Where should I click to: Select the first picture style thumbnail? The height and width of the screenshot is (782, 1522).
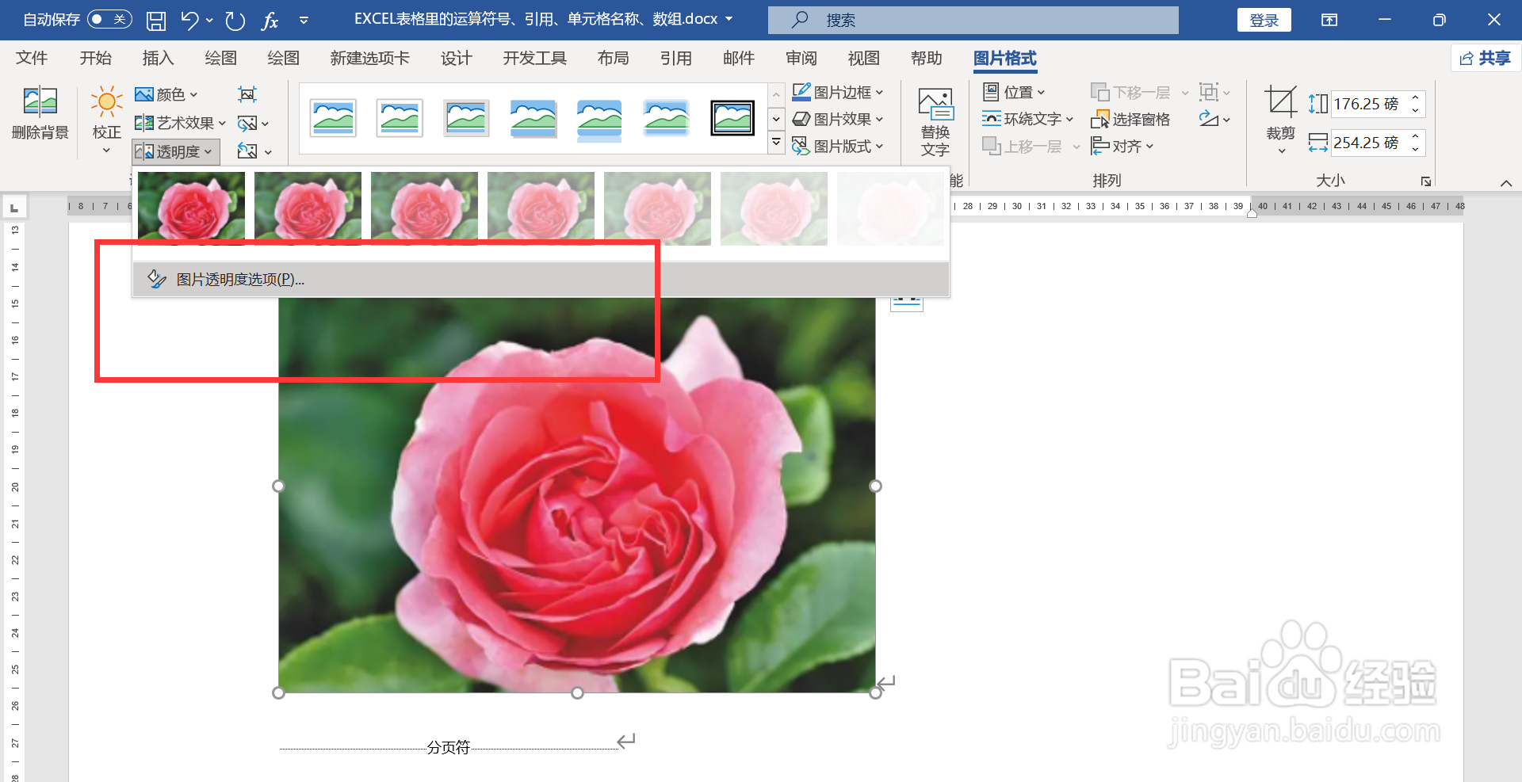coord(333,118)
